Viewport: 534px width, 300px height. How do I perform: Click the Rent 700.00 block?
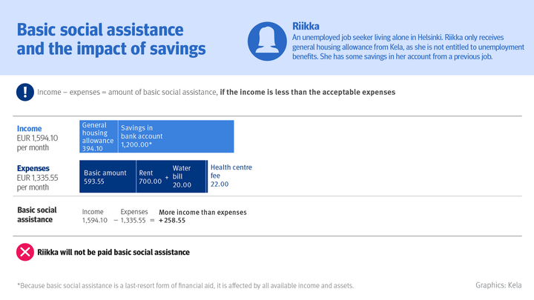pos(150,176)
